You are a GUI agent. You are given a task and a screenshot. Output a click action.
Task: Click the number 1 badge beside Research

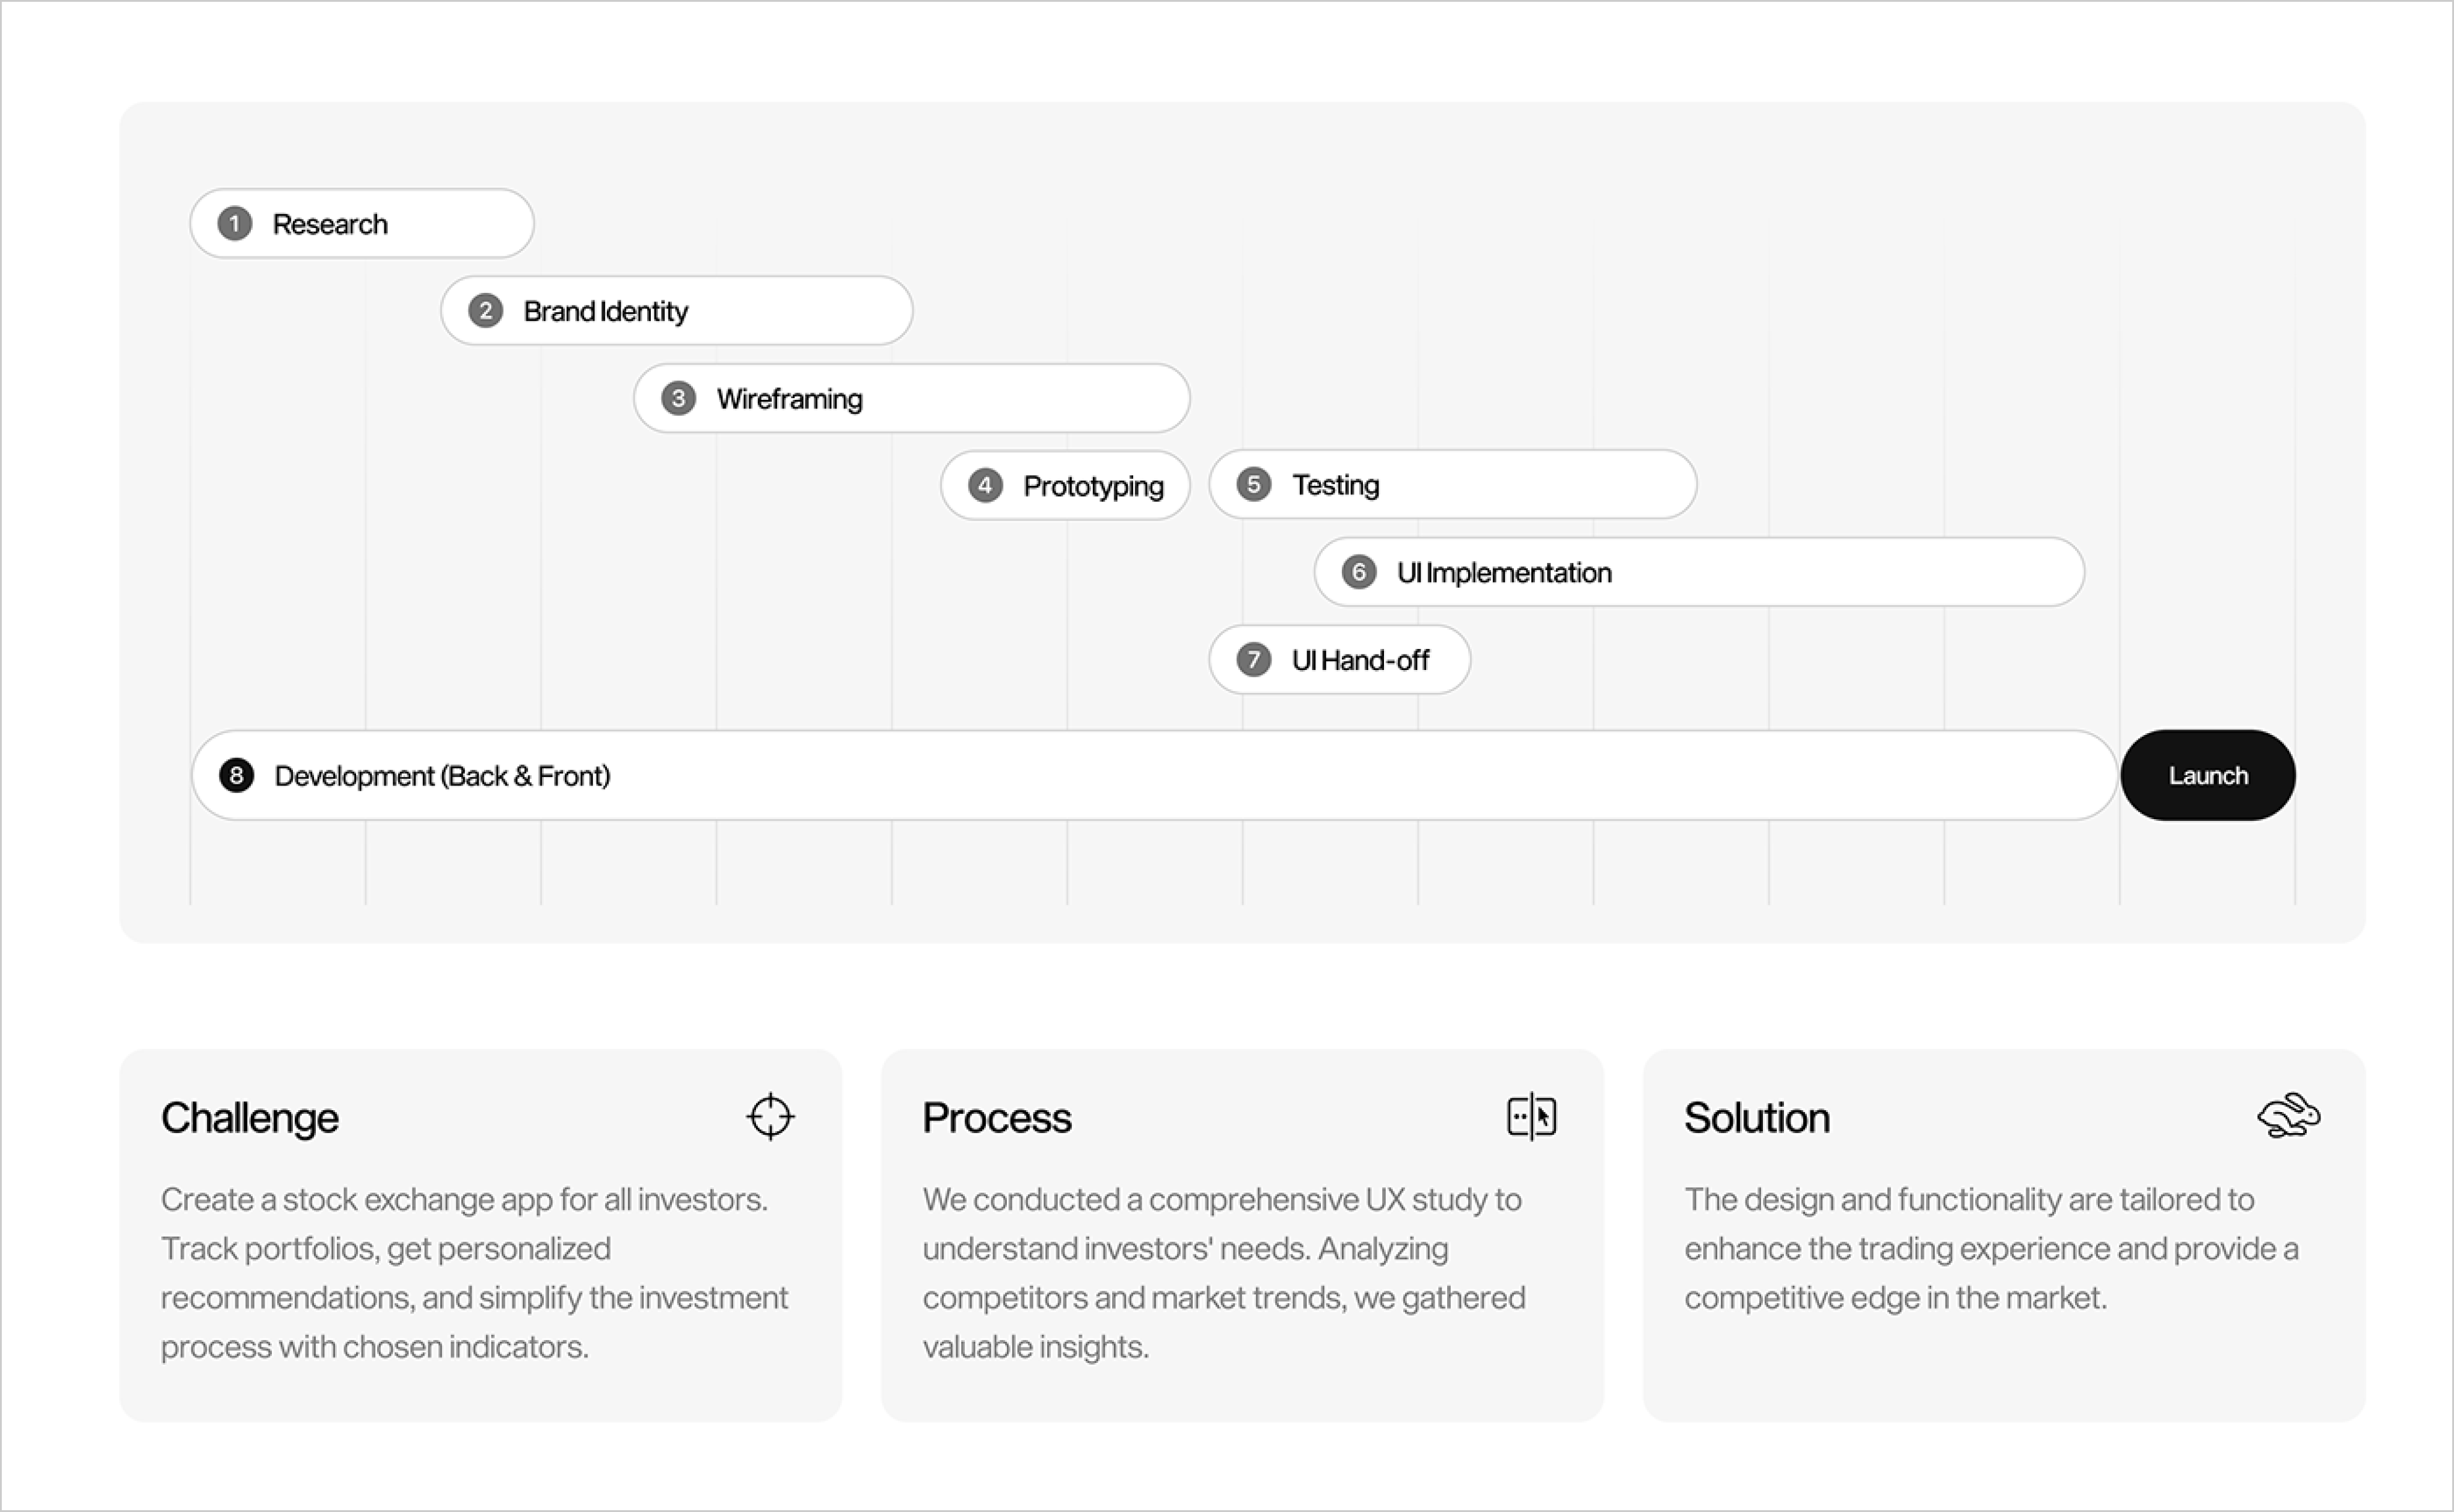235,223
